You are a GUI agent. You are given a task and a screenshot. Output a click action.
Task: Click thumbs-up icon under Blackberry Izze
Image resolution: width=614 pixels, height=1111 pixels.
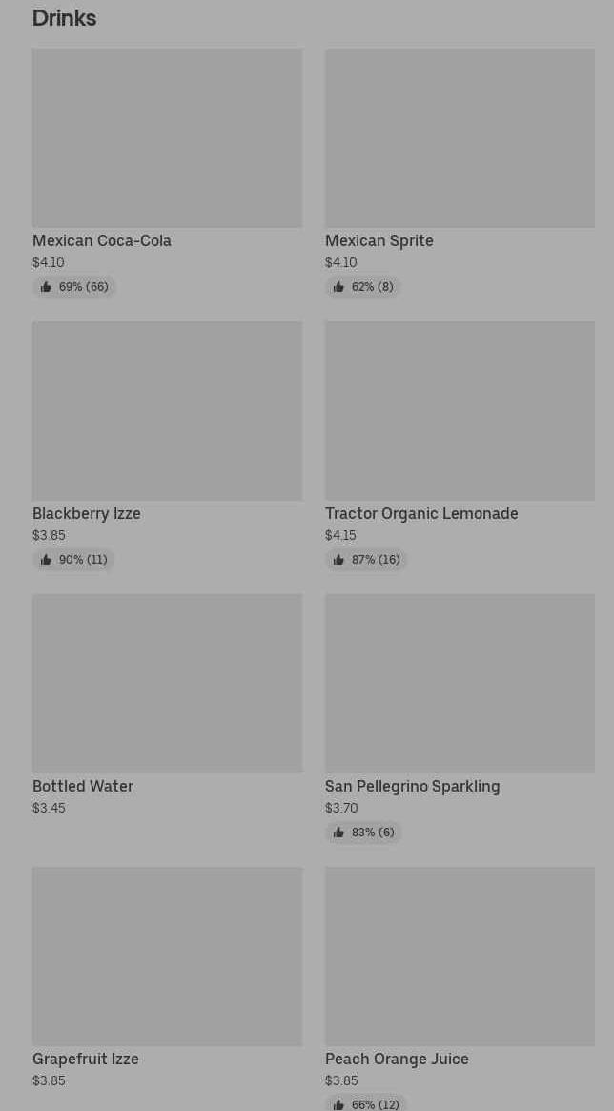coord(46,560)
